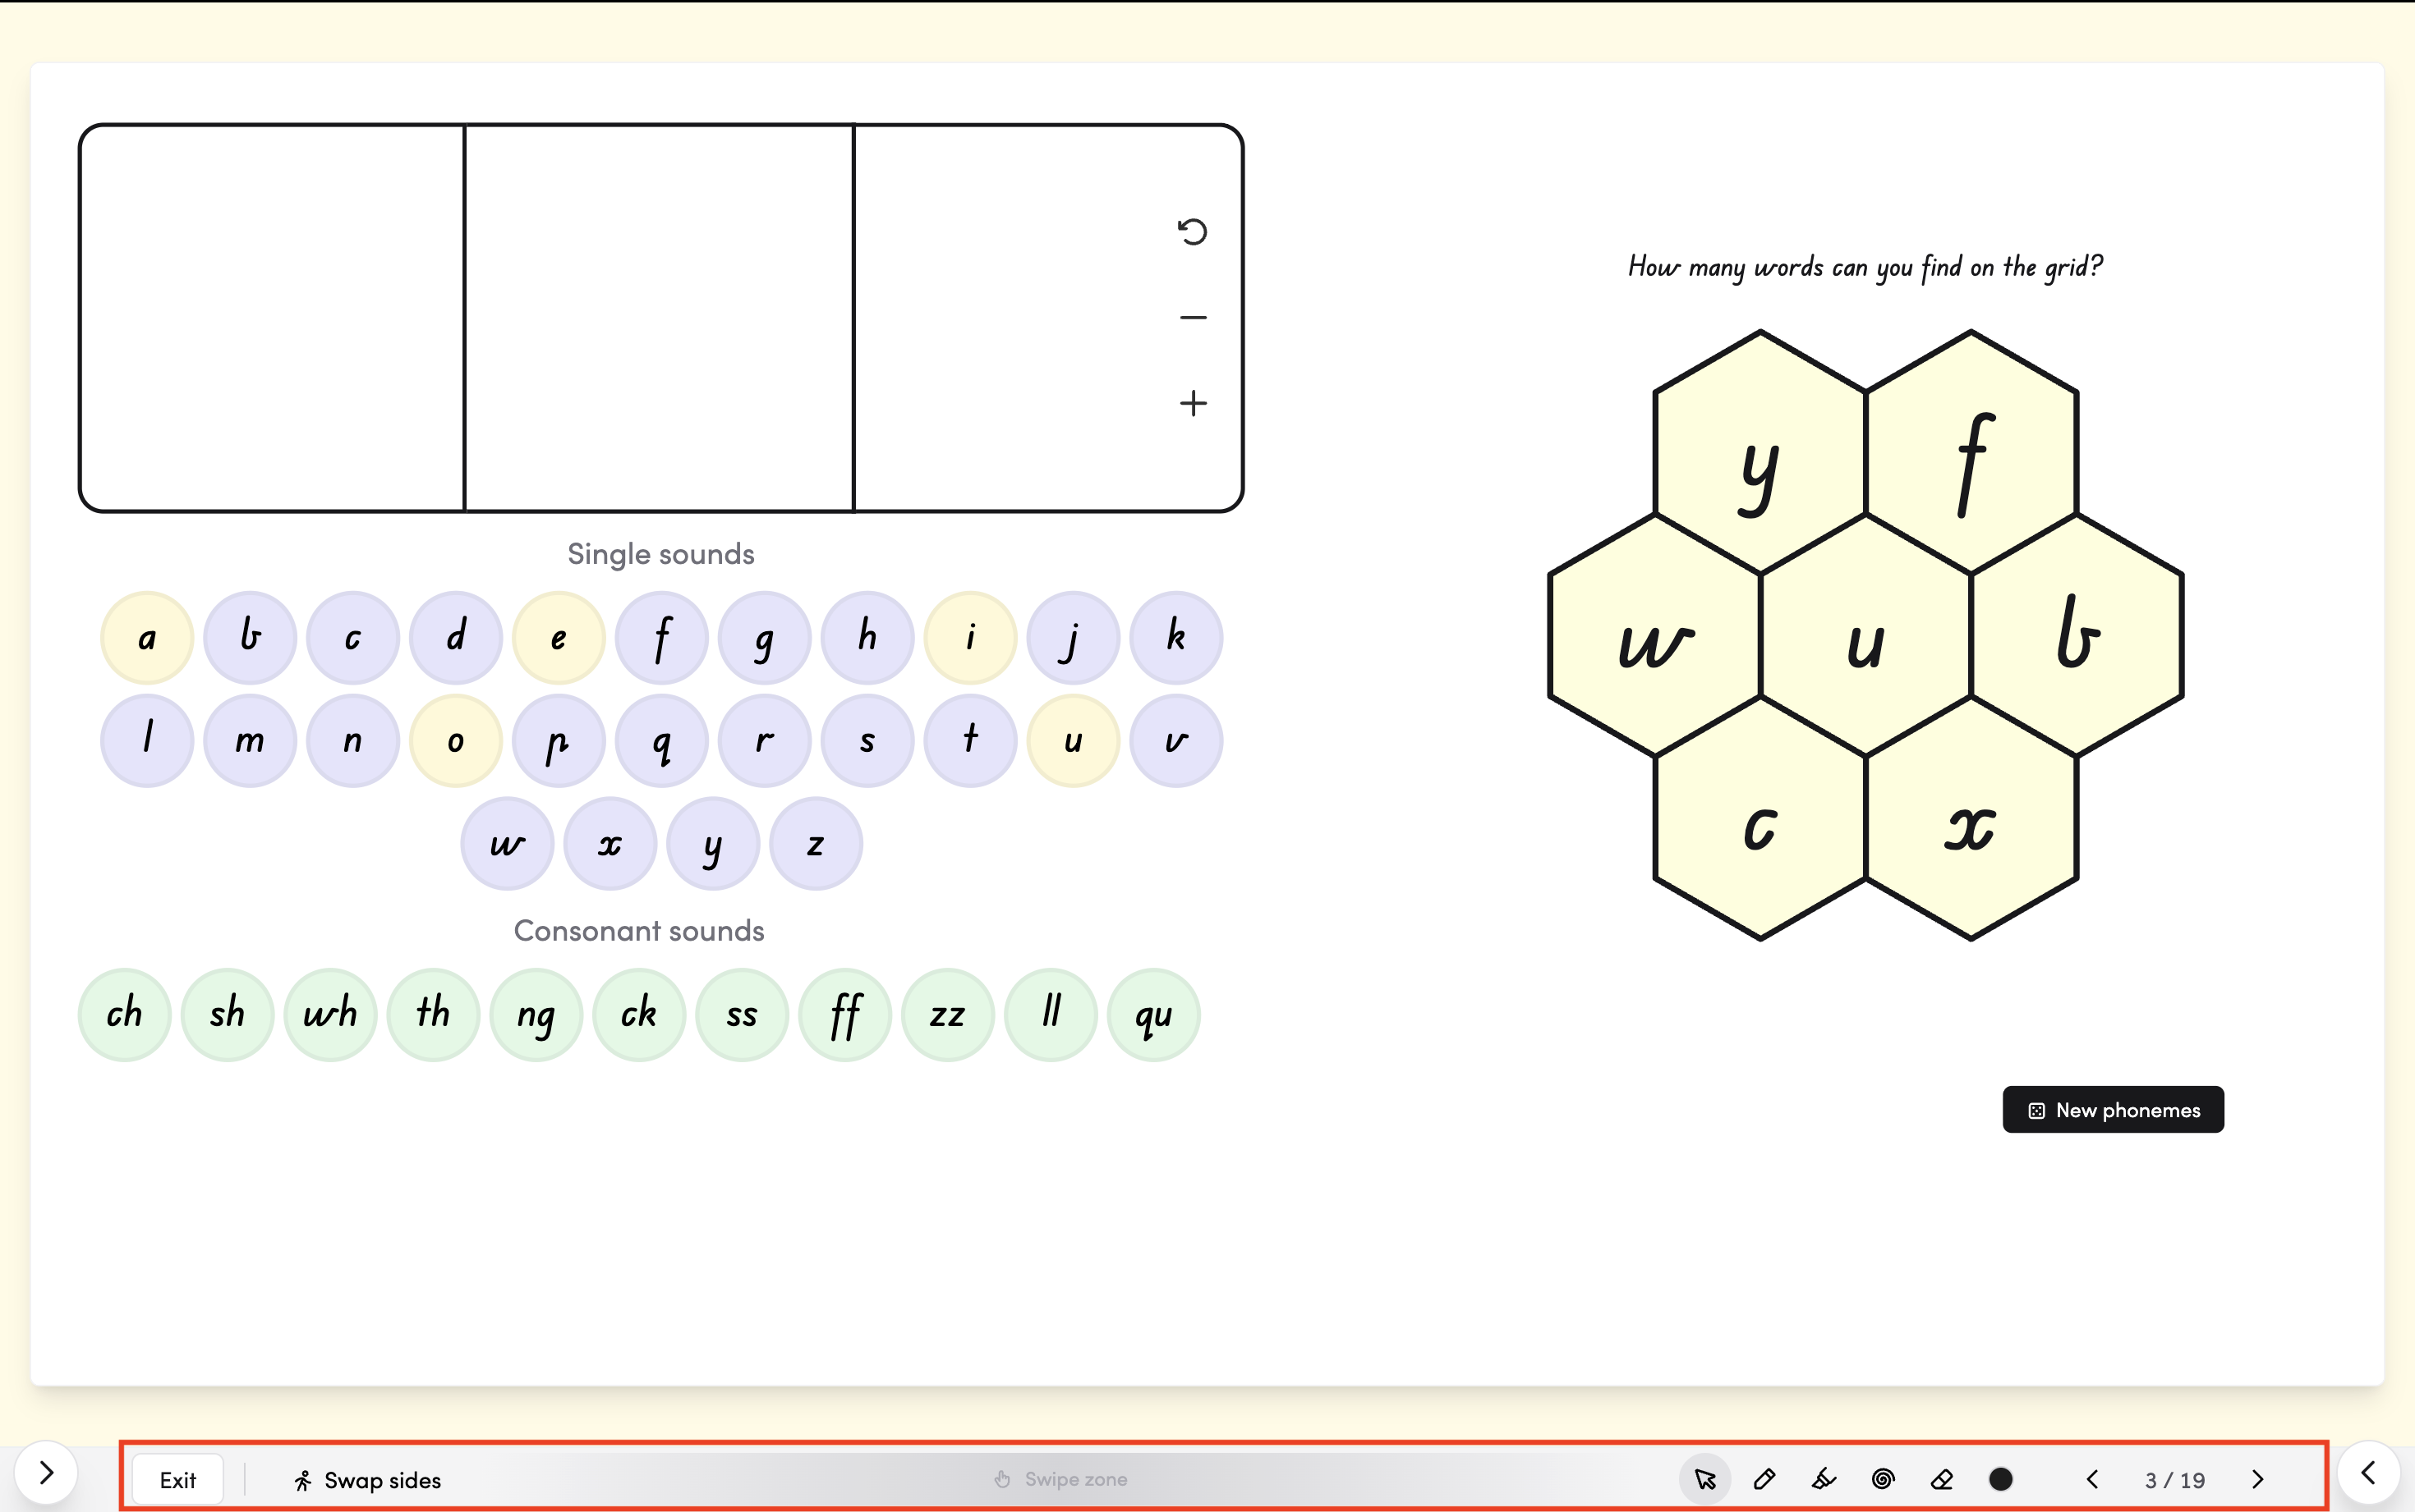2415x1512 pixels.
Task: Select the 'sh' consonant sound tile
Action: [227, 1014]
